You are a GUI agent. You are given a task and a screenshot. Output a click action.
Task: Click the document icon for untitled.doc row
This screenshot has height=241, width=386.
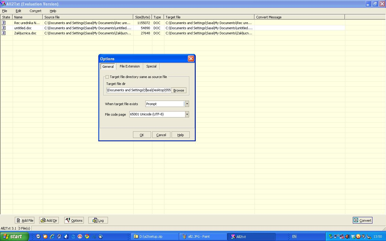coord(4,28)
